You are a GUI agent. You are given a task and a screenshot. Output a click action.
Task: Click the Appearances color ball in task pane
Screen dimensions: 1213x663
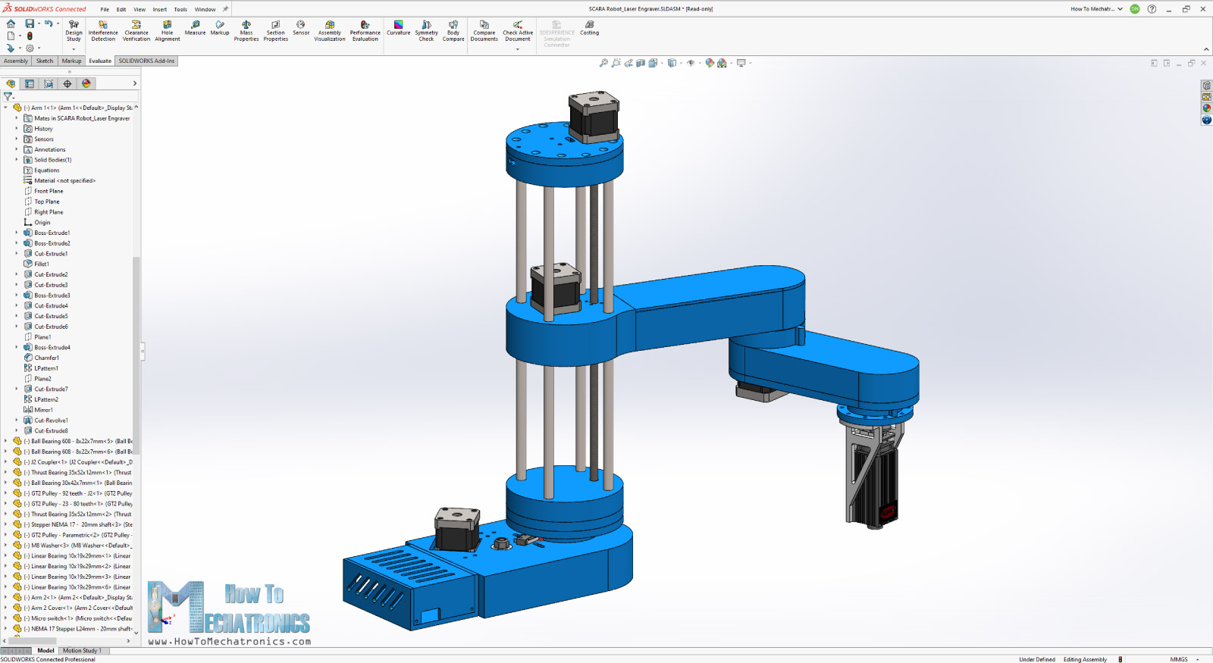pyautogui.click(x=1206, y=108)
